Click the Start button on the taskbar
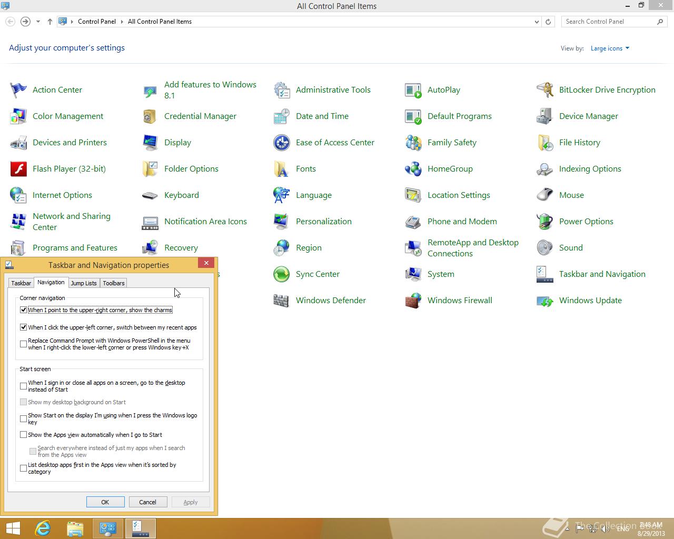Image resolution: width=674 pixels, height=539 pixels. (13, 528)
